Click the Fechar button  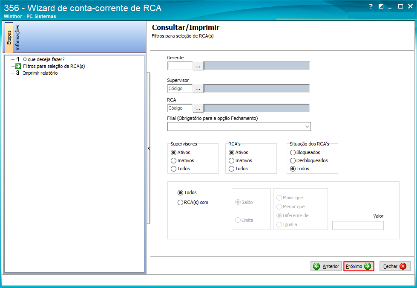click(x=395, y=266)
